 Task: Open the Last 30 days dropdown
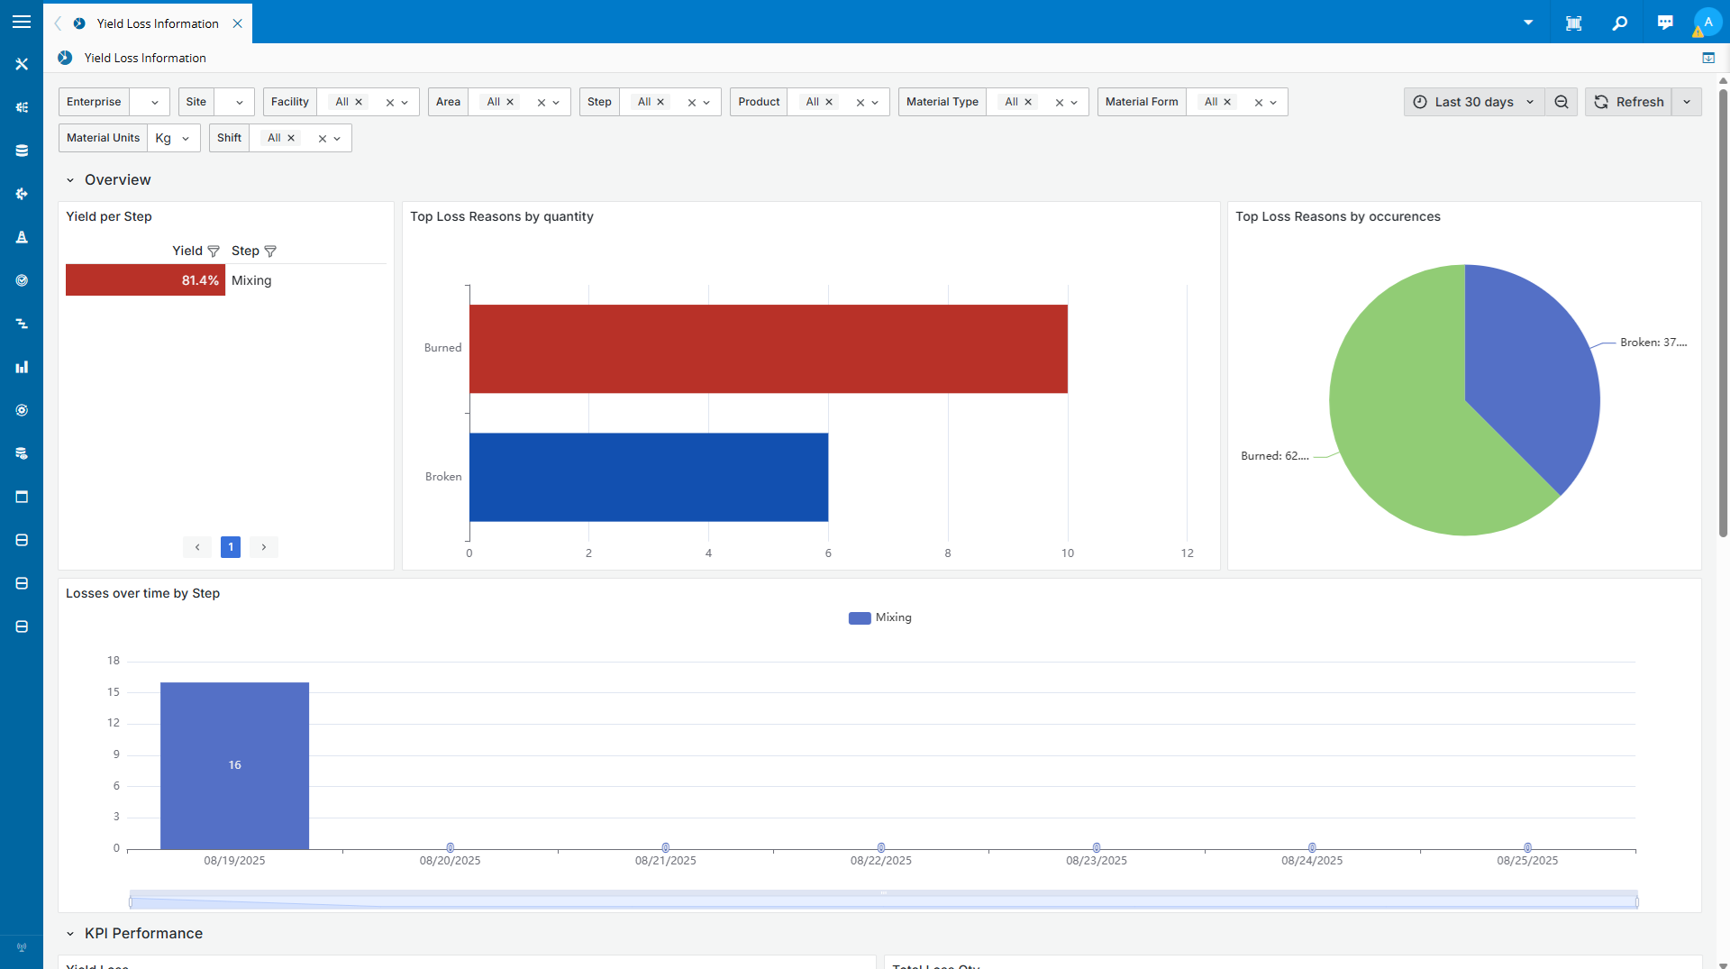[1474, 102]
